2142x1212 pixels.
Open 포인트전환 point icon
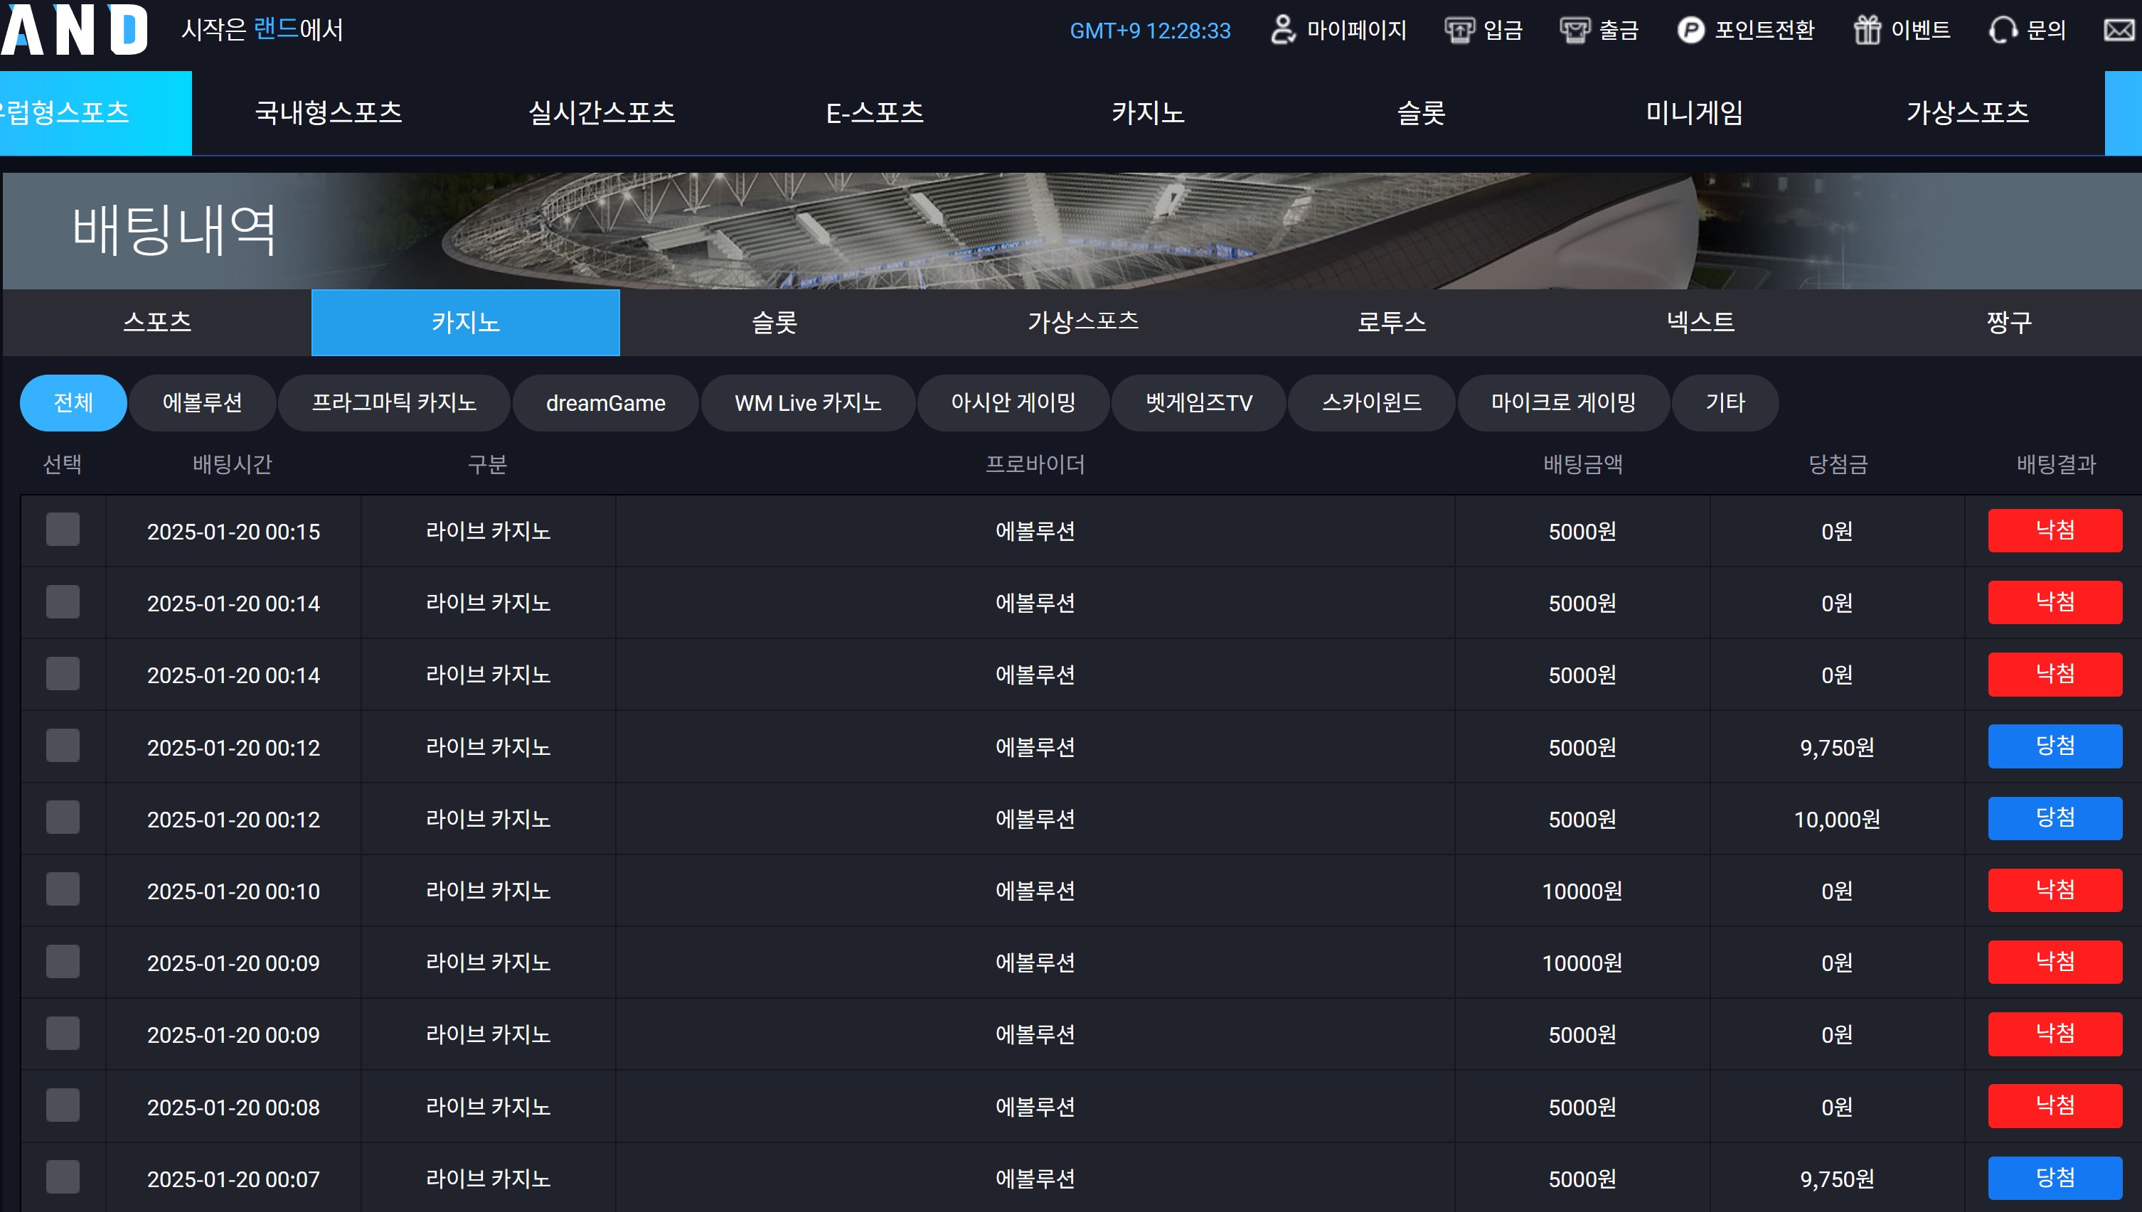point(1690,30)
